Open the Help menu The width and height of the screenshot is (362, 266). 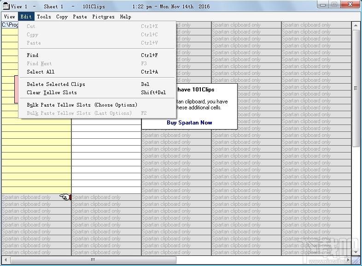(x=125, y=17)
